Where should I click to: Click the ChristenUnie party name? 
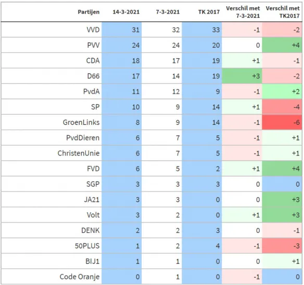pyautogui.click(x=79, y=153)
